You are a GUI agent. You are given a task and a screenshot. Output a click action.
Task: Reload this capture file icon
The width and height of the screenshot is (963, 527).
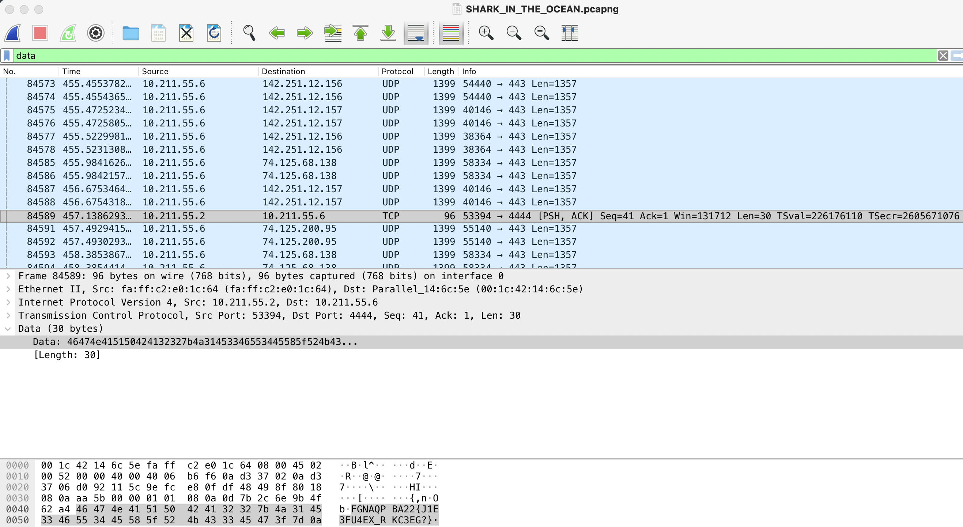pos(214,33)
